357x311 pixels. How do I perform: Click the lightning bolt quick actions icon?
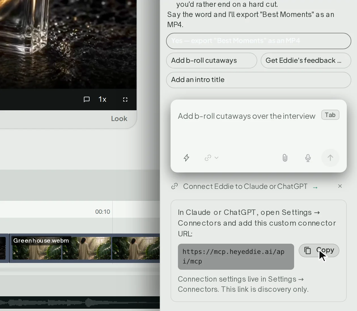point(186,158)
